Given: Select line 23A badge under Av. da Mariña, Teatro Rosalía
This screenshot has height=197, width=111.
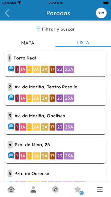Looking at the screenshot, I should [x=69, y=98].
